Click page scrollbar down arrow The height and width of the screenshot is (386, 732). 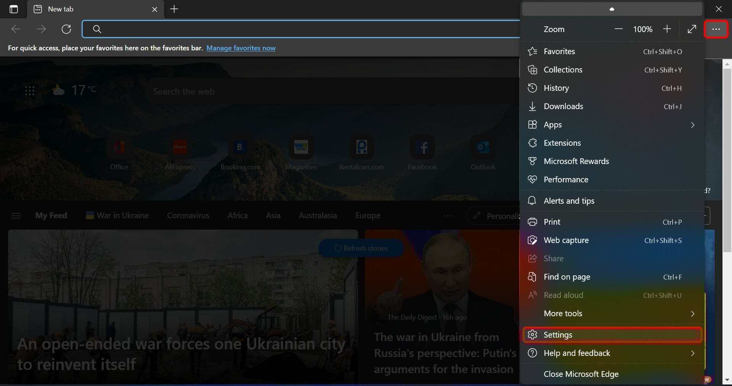pos(727,380)
